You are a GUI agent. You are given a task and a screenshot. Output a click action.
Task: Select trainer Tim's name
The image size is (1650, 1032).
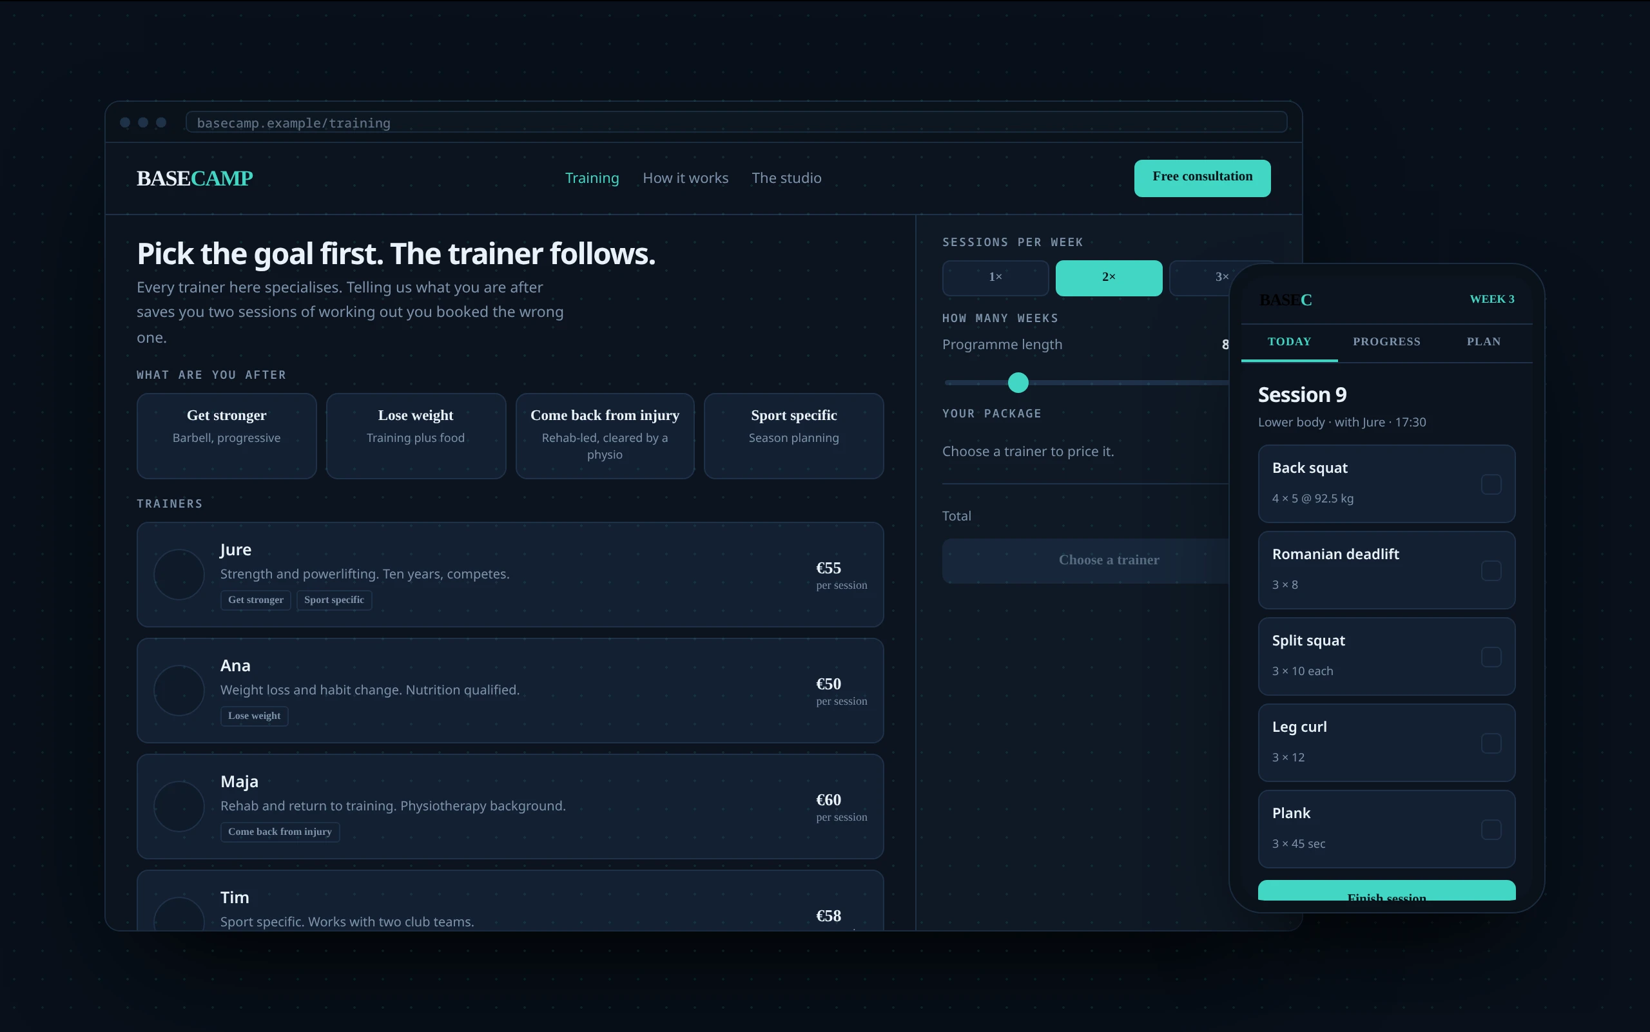tap(234, 897)
